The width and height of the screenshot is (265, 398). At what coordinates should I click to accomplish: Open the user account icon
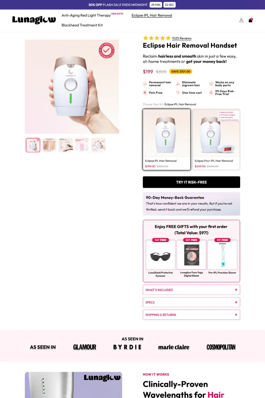pyautogui.click(x=241, y=20)
